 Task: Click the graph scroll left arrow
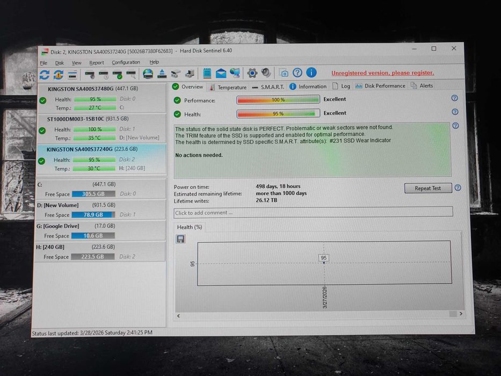(x=178, y=316)
